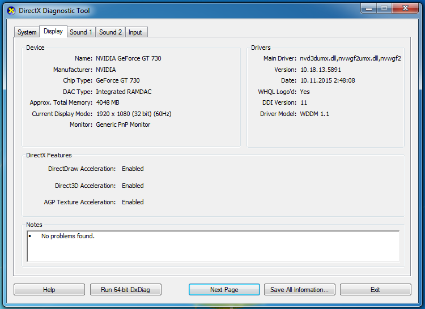
Task: Click DirectDraw Acceleration 'Enabled' value
Action: pos(133,169)
